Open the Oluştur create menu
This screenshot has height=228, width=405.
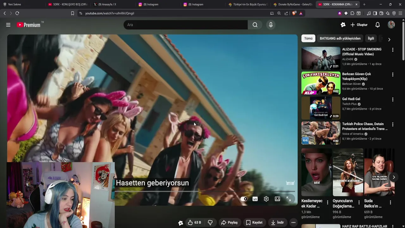359,25
